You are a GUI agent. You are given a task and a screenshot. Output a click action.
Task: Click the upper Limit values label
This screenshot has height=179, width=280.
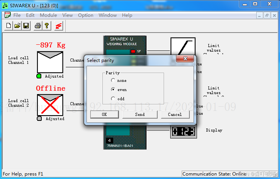click(x=213, y=48)
